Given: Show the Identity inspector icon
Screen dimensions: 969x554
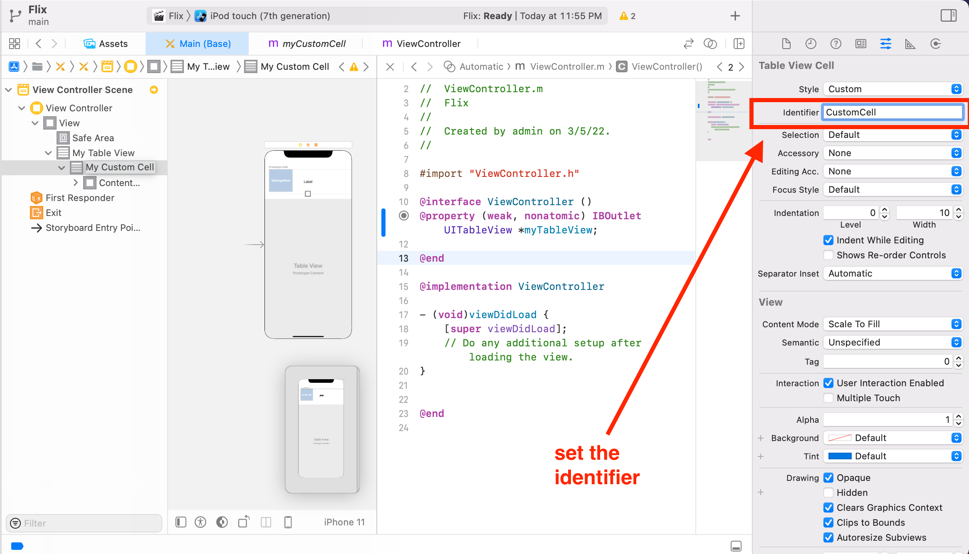Looking at the screenshot, I should pyautogui.click(x=860, y=44).
